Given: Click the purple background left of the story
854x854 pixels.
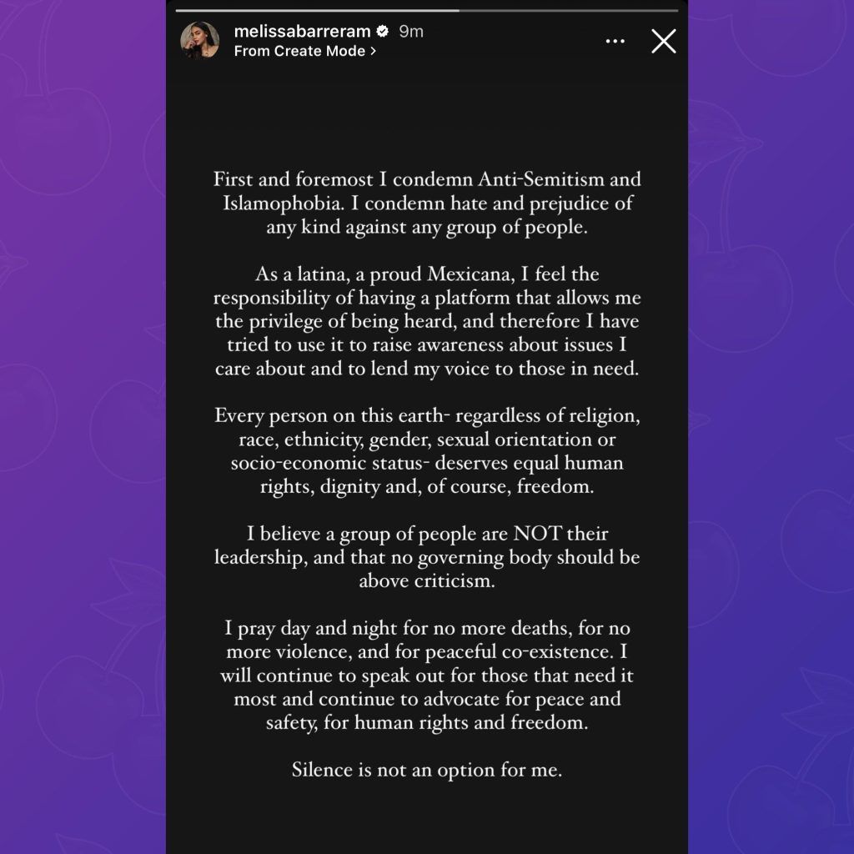Looking at the screenshot, I should [x=83, y=427].
